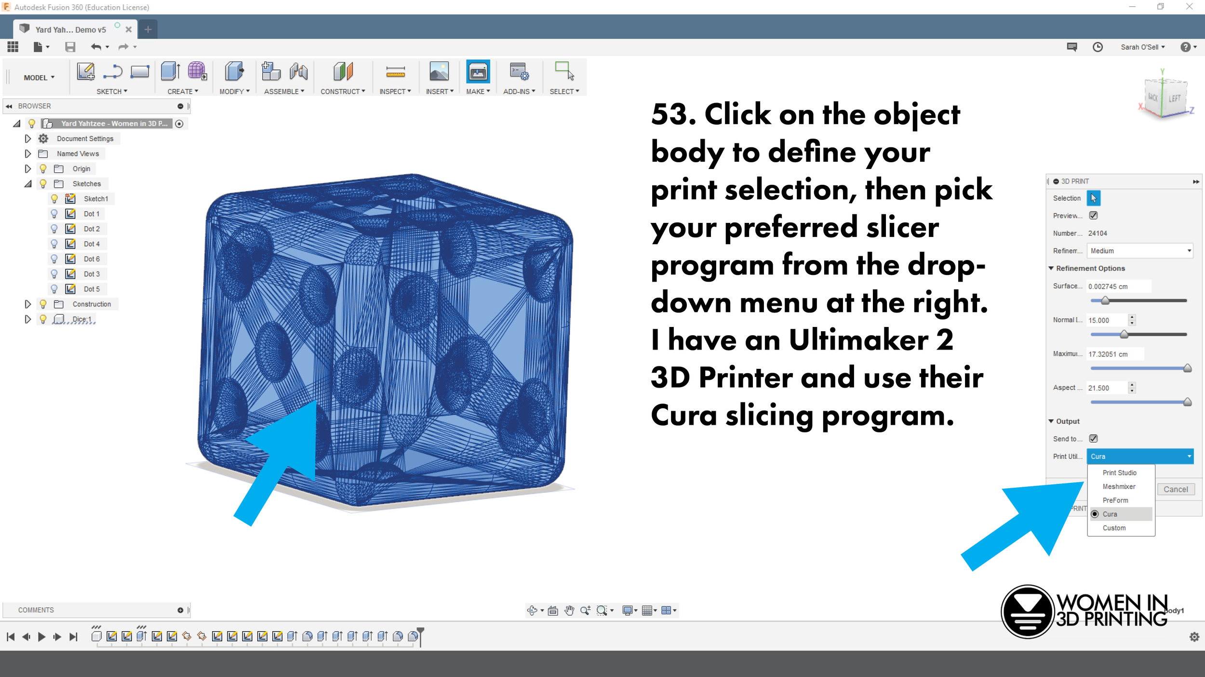Toggle visibility bulb of Dot 6

[54, 259]
